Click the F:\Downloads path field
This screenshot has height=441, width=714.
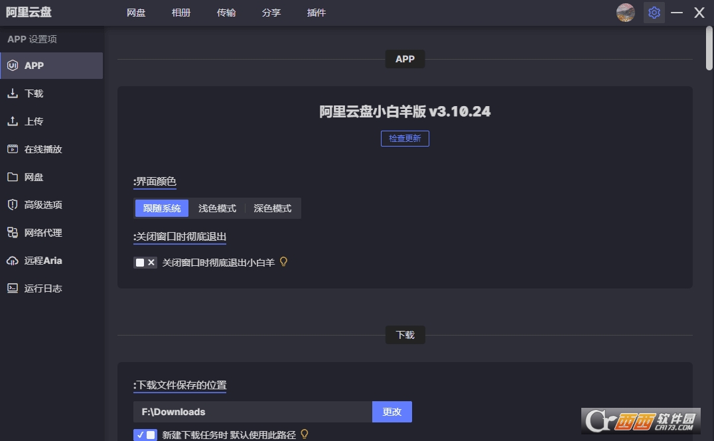coord(253,412)
